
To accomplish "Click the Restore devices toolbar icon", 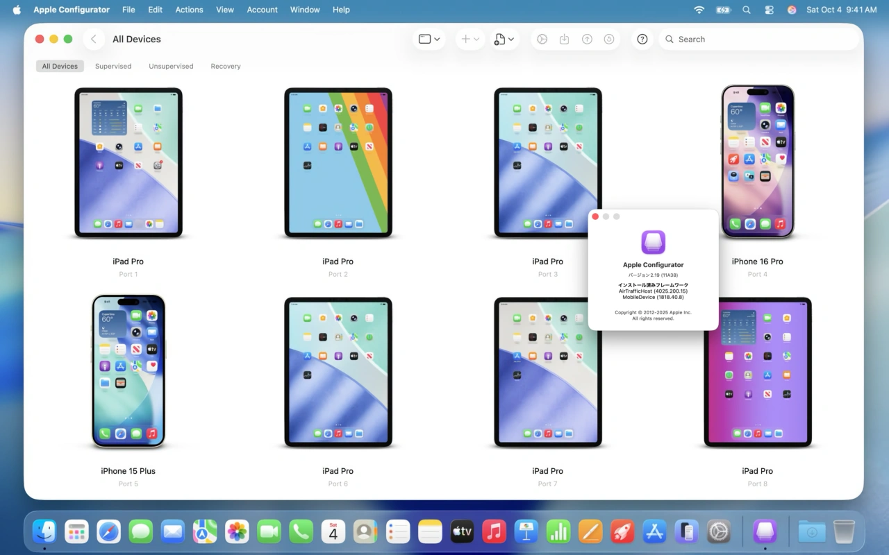I will coord(609,39).
